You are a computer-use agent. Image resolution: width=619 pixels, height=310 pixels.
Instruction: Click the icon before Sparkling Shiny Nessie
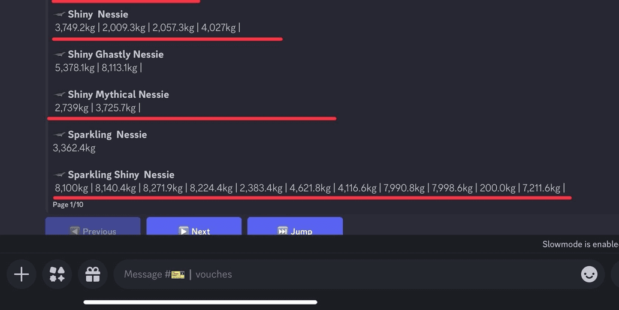coord(59,174)
